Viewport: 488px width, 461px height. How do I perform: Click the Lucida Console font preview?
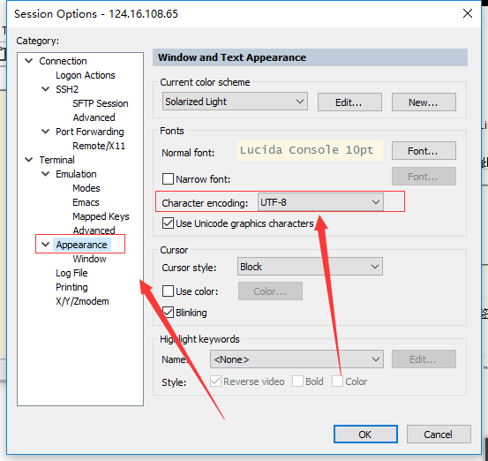point(310,150)
